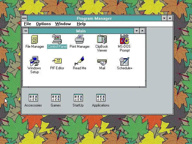Screen dimensions: 192x144
Task: Select the StartUp group icon
Action: 78,98
